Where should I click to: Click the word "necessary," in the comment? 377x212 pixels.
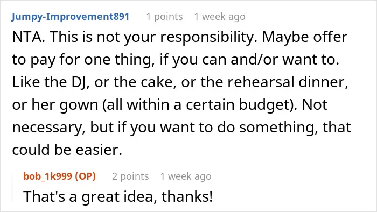tap(49, 128)
